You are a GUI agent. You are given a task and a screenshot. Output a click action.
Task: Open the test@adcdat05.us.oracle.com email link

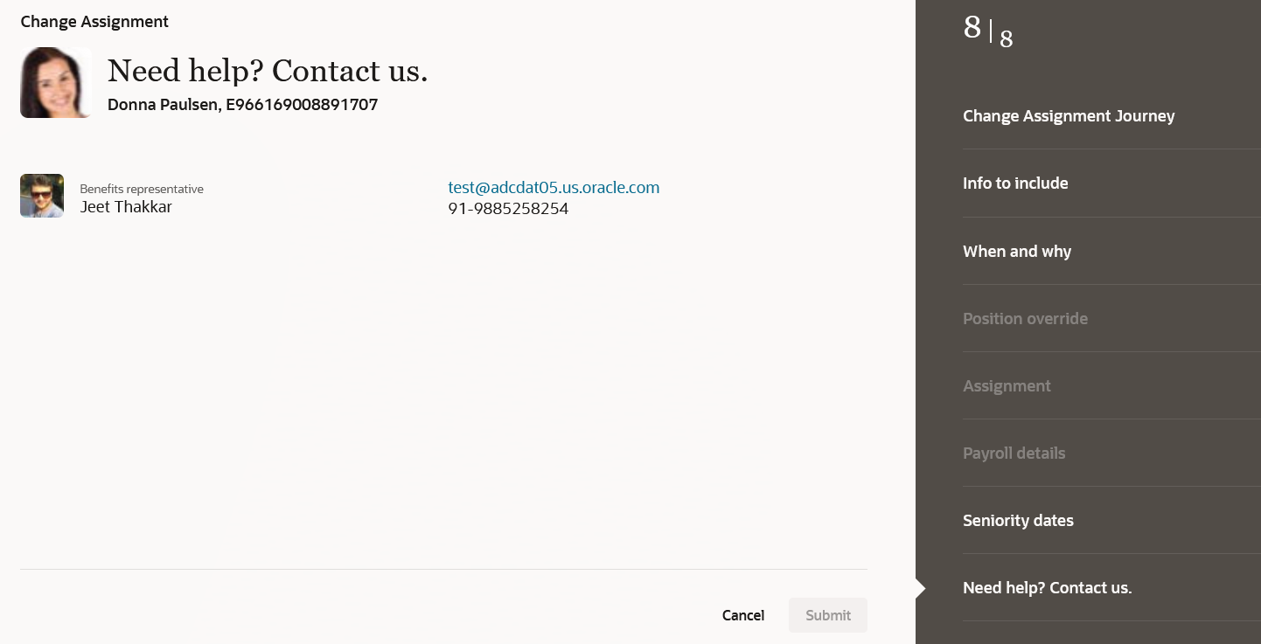point(554,187)
